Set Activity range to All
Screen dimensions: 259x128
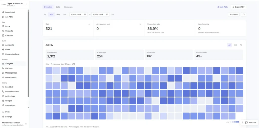(x=229, y=45)
